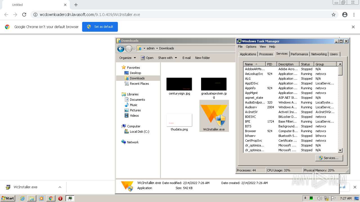
Task: Switch to the Applications tab
Action: pos(248,54)
